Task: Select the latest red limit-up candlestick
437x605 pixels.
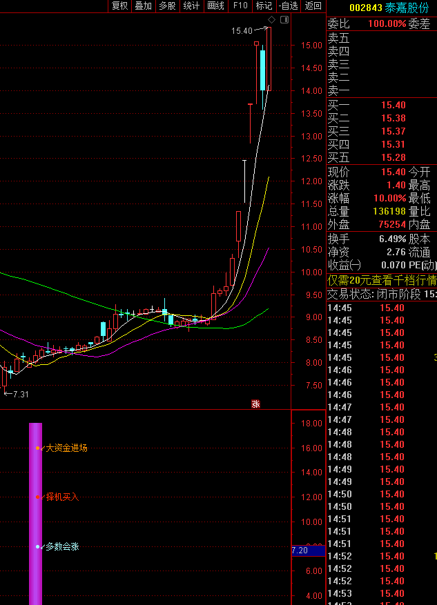Action: pyautogui.click(x=269, y=59)
